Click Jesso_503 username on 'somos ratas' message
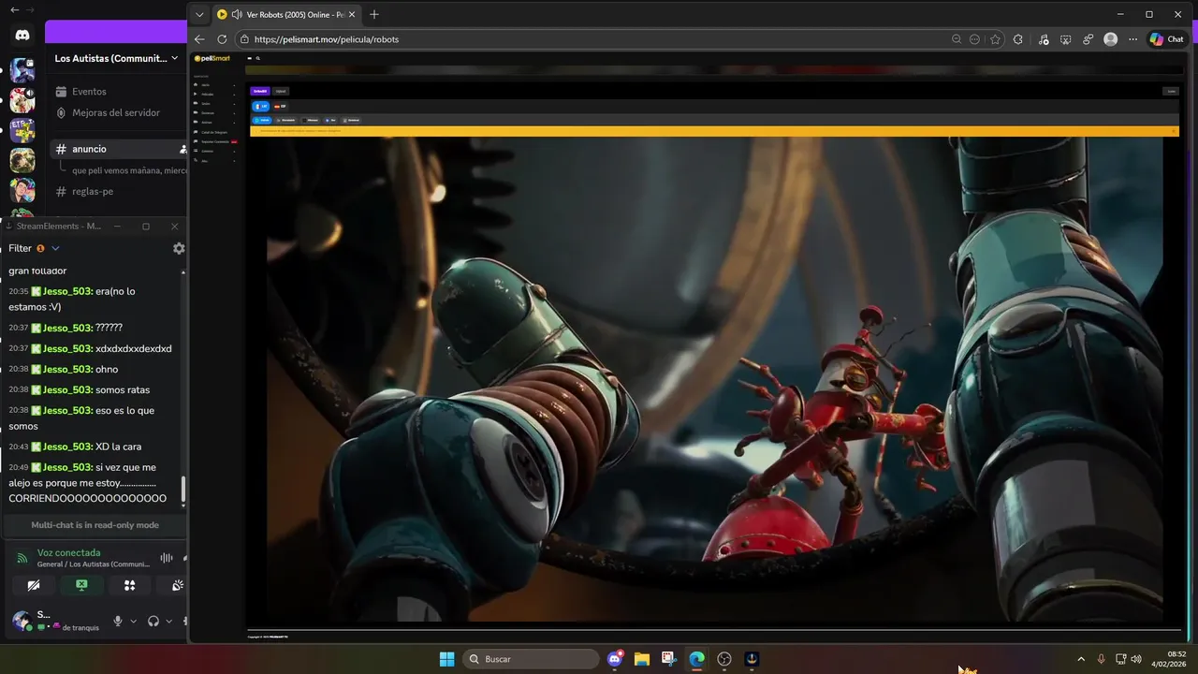Screen dimensions: 1198x674 (67, 389)
